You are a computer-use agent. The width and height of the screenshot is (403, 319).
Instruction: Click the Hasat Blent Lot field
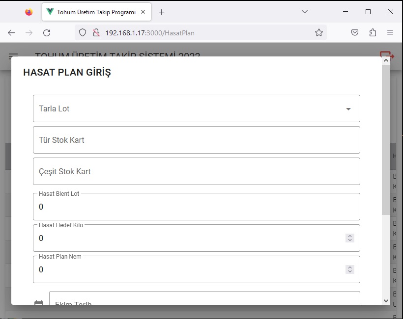click(x=197, y=207)
